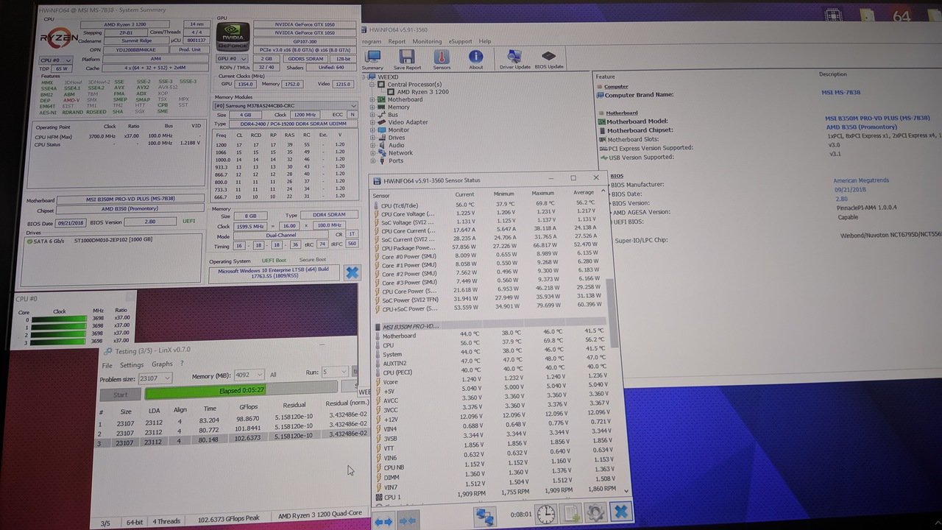Click the Video Adapter tree icon
The image size is (942, 530).
click(381, 123)
